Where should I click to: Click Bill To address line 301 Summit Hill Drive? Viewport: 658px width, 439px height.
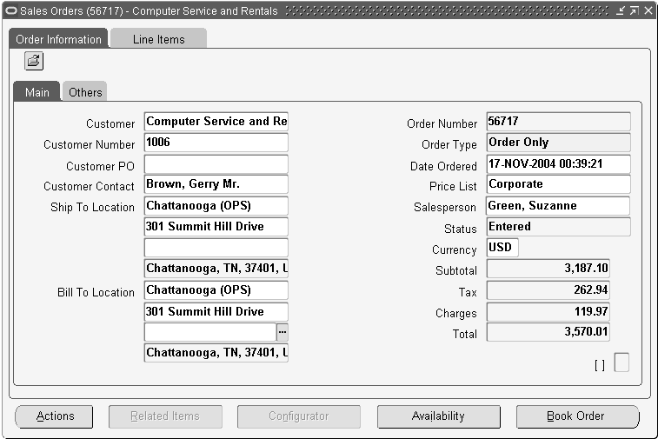(216, 311)
